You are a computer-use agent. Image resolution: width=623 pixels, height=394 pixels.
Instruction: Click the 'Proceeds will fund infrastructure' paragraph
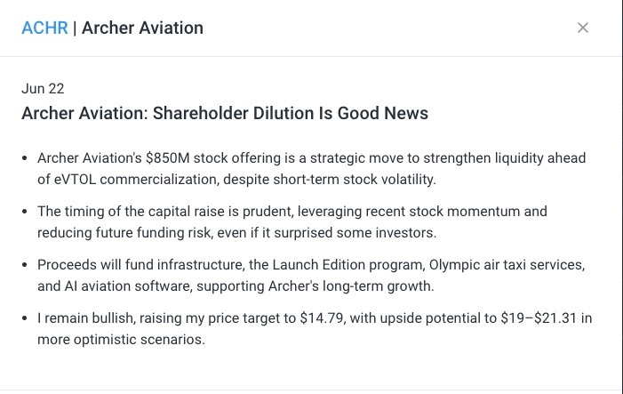click(311, 275)
